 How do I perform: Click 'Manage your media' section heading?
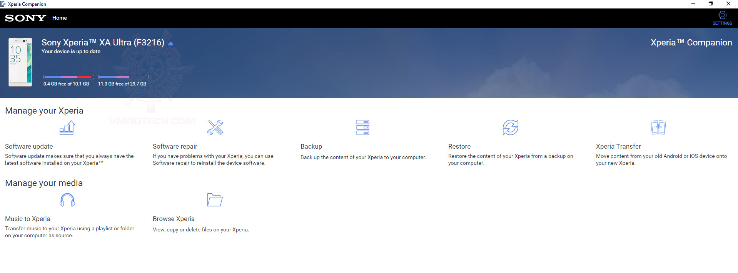coord(44,183)
